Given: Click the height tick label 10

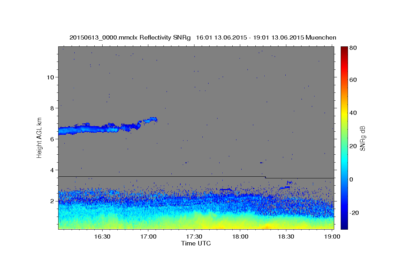Looking at the screenshot, I should tap(50, 77).
